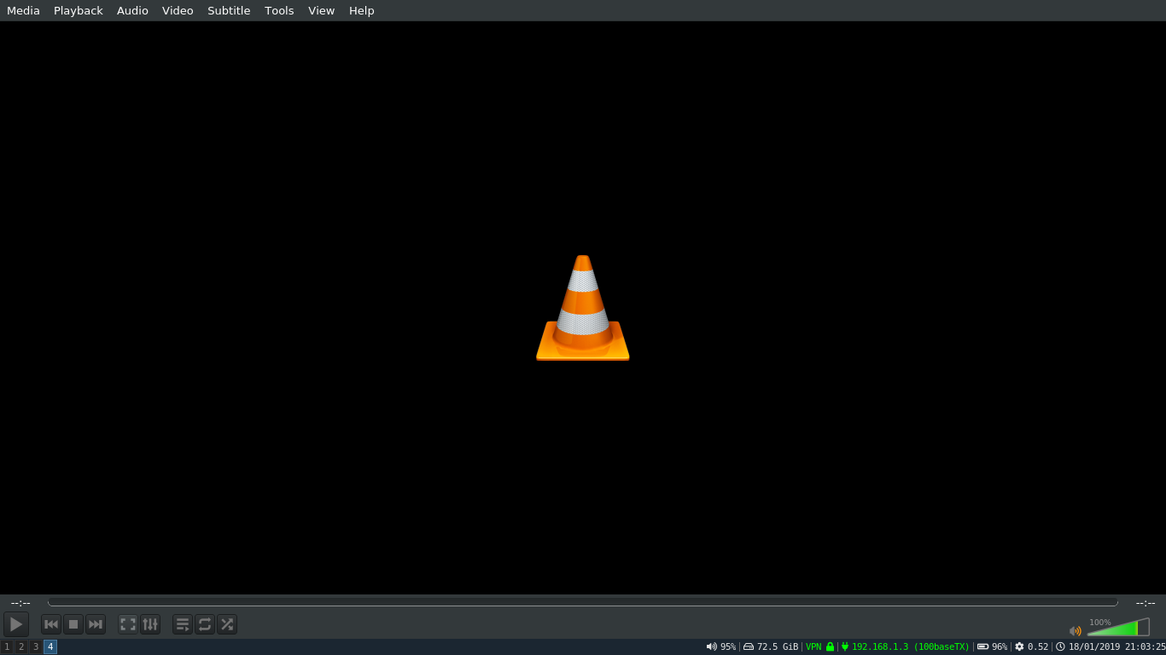Open extended settings equalizer icon

(x=150, y=624)
